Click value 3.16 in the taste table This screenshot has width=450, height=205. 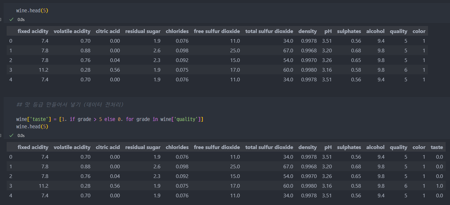(x=327, y=186)
